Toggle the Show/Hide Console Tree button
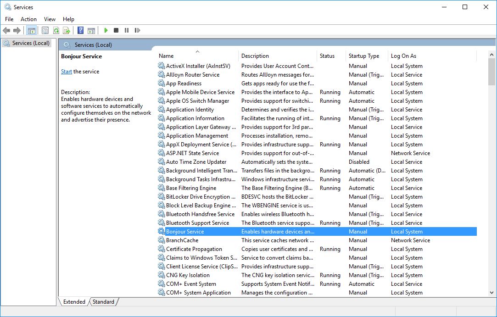Image resolution: width=497 pixels, height=317 pixels. point(31,30)
